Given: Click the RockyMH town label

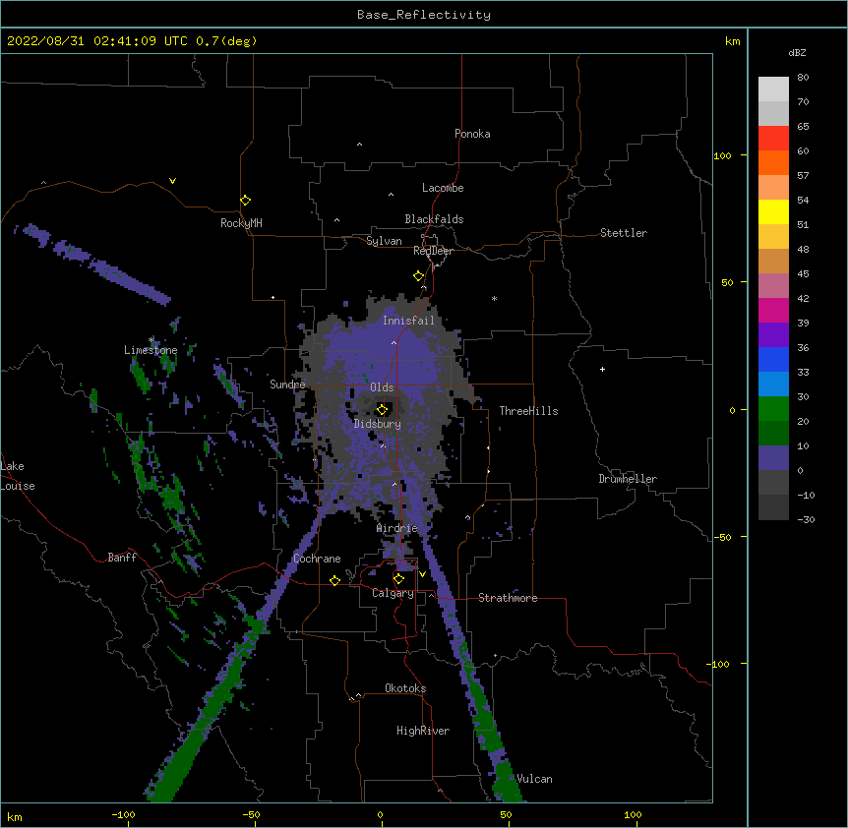Looking at the screenshot, I should click(x=241, y=223).
